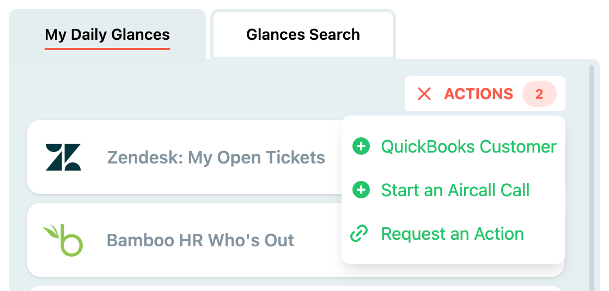This screenshot has width=609, height=291.
Task: Click green plus icon beside Start an Aircall Call
Action: click(x=361, y=190)
